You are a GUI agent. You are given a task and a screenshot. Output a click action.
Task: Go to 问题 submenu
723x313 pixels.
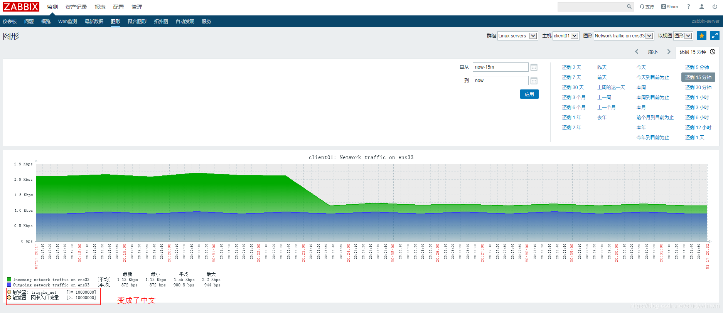coord(29,21)
